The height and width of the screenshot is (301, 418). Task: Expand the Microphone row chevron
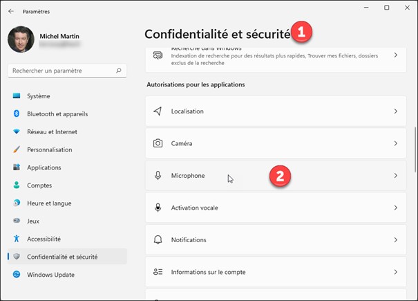coord(396,176)
